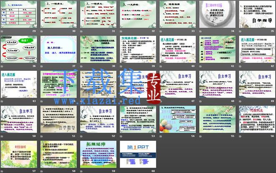Select slide 59 titled 拓展延伸
Image resolution: width=276 pixels, height=173 pixels.
98,154
